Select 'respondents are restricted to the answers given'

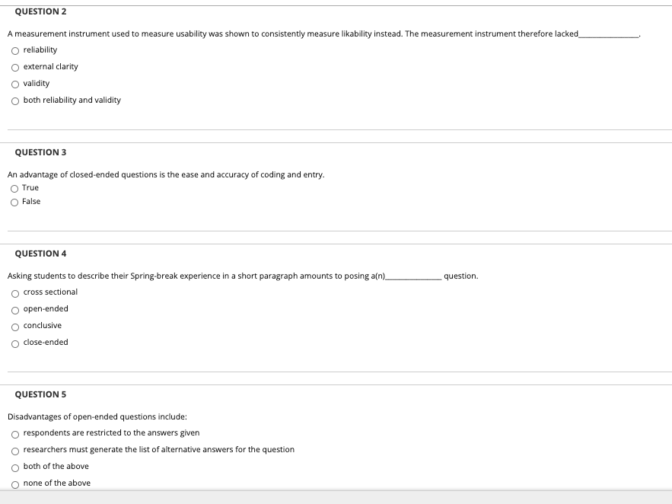[15, 435]
